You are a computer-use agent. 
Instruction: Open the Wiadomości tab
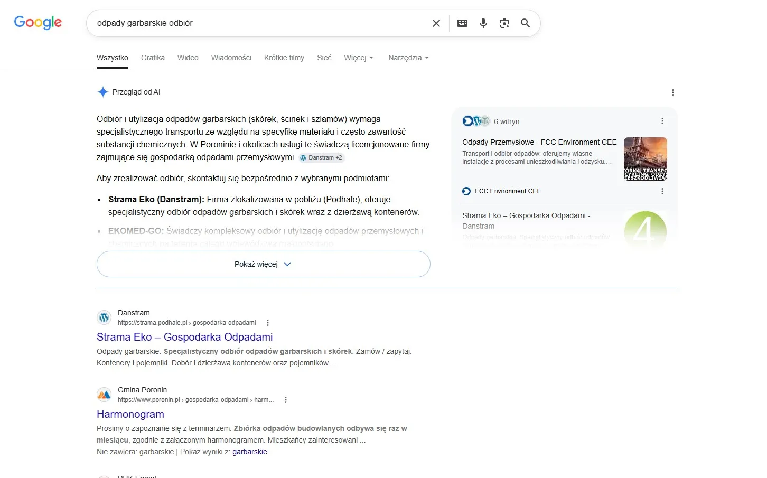[x=231, y=58]
